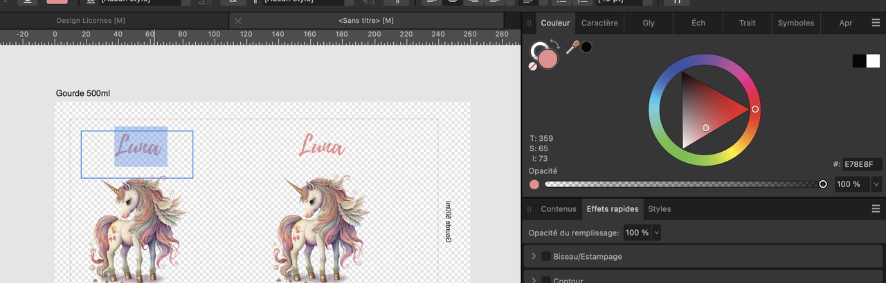Open the Couleur panel options menu

[x=876, y=23]
